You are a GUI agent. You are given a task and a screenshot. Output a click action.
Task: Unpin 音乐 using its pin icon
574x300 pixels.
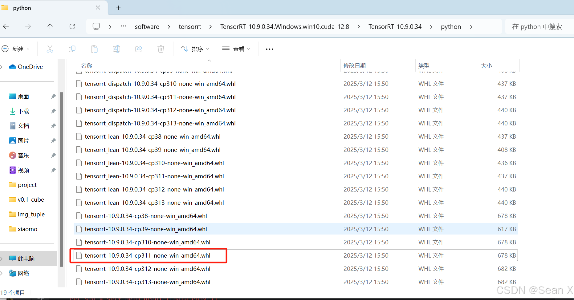53,155
